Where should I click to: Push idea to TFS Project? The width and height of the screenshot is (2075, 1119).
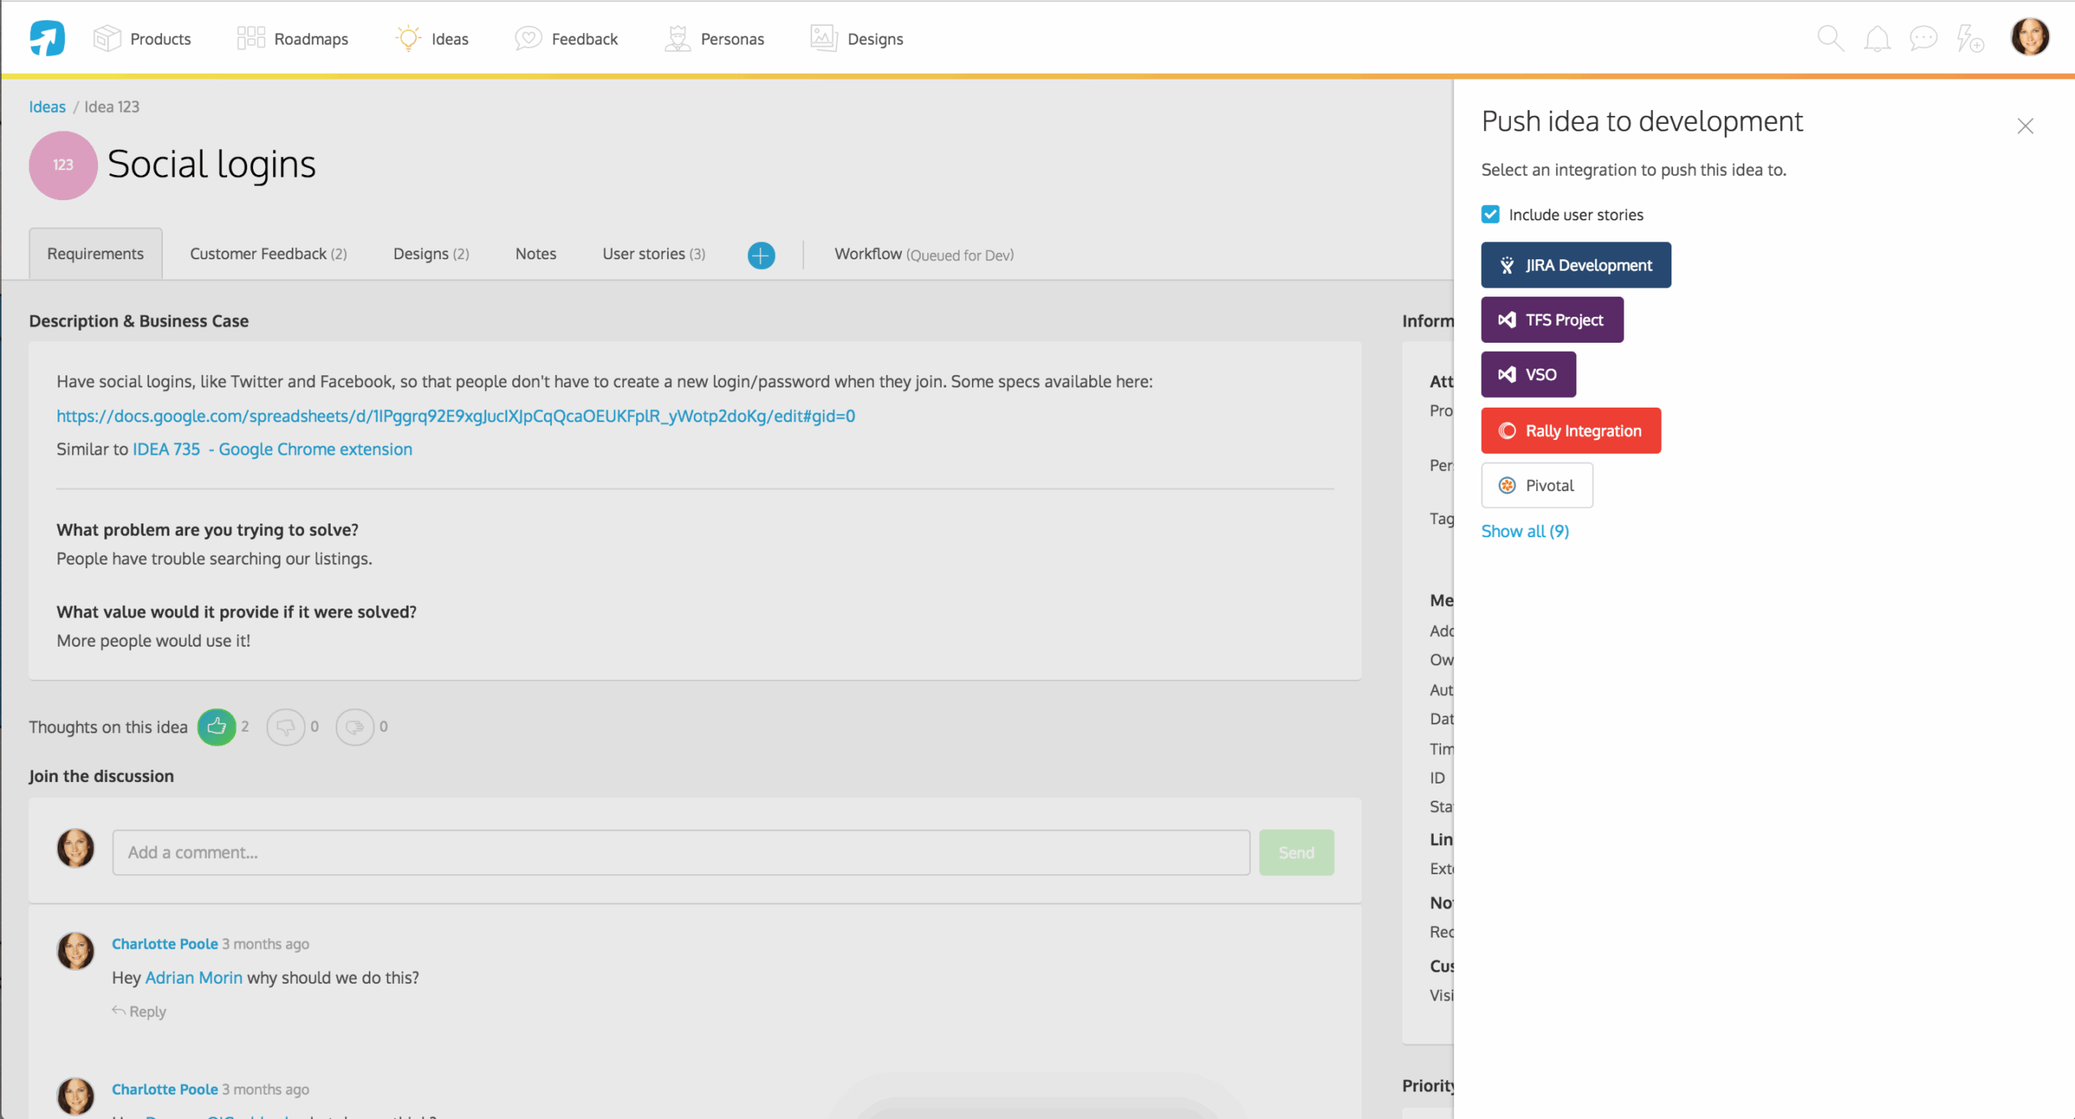(1552, 319)
